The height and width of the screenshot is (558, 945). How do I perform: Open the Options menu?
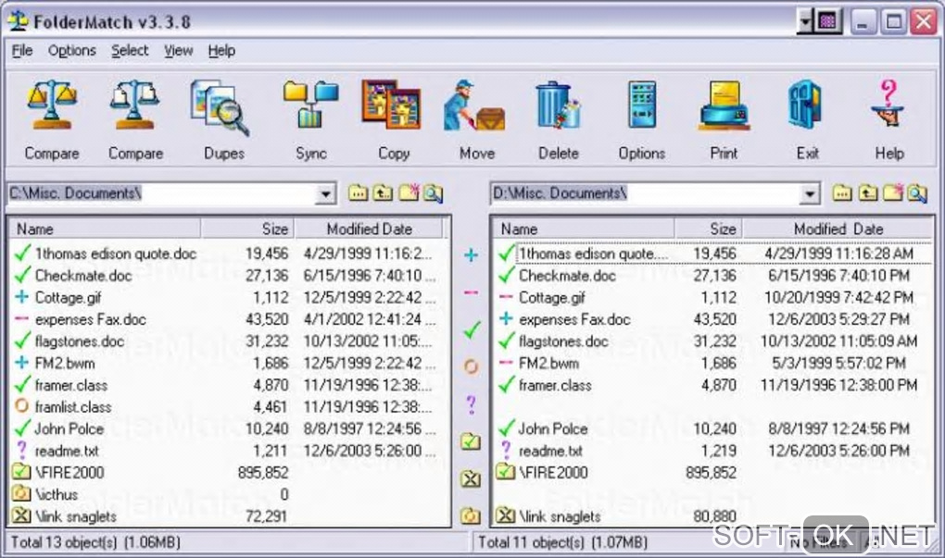[71, 51]
